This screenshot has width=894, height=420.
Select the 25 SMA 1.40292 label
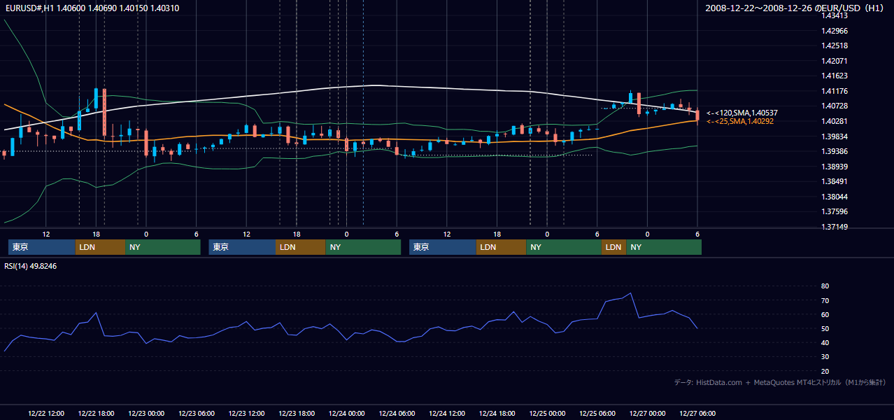[x=740, y=121]
